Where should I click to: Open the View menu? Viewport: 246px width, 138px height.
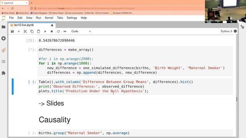point(29,18)
